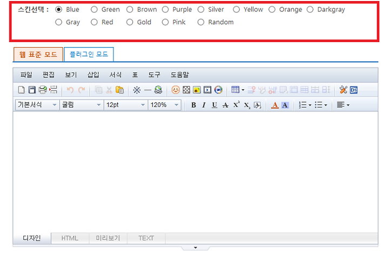389x253 pixels.
Task: Select the Random skin radio button
Action: pos(201,22)
